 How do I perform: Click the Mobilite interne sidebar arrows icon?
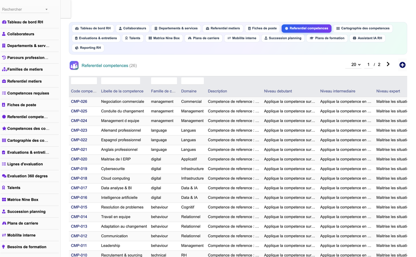4,235
